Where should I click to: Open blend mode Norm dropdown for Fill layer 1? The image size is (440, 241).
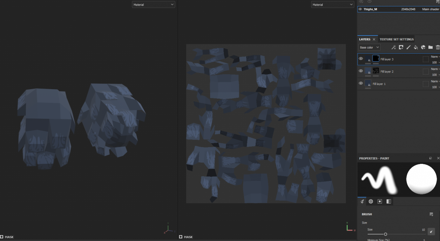pyautogui.click(x=435, y=81)
